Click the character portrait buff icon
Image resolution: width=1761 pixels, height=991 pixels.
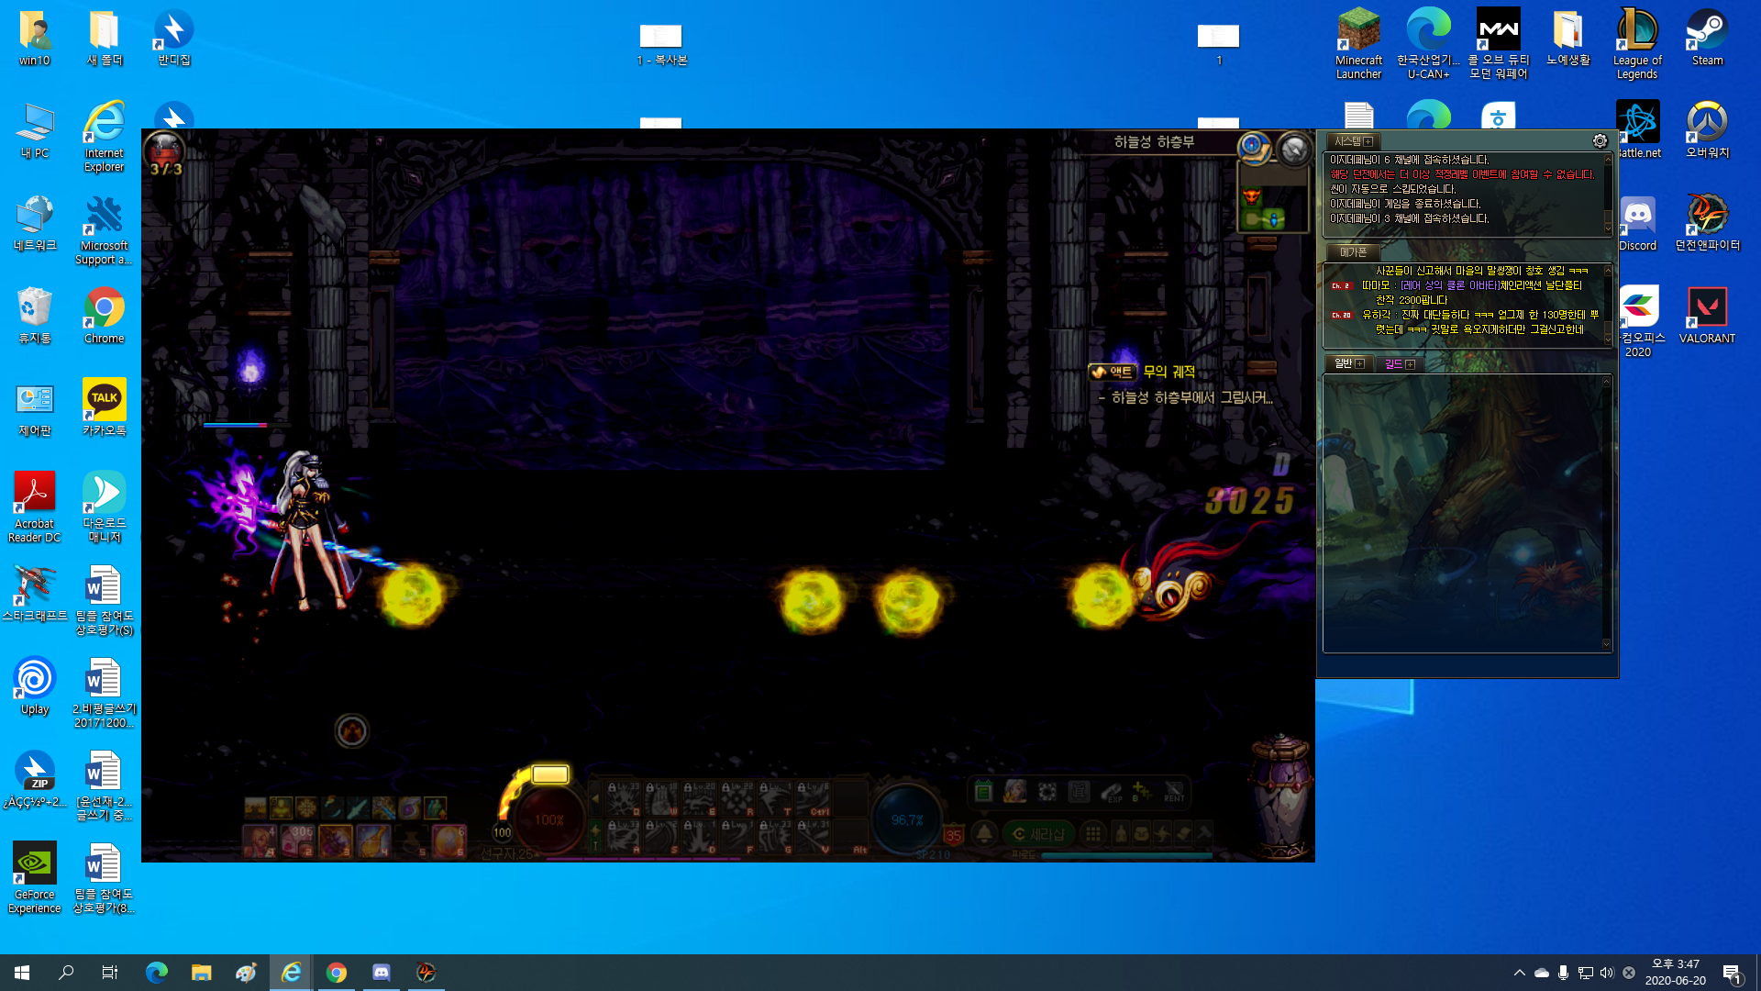1014,791
